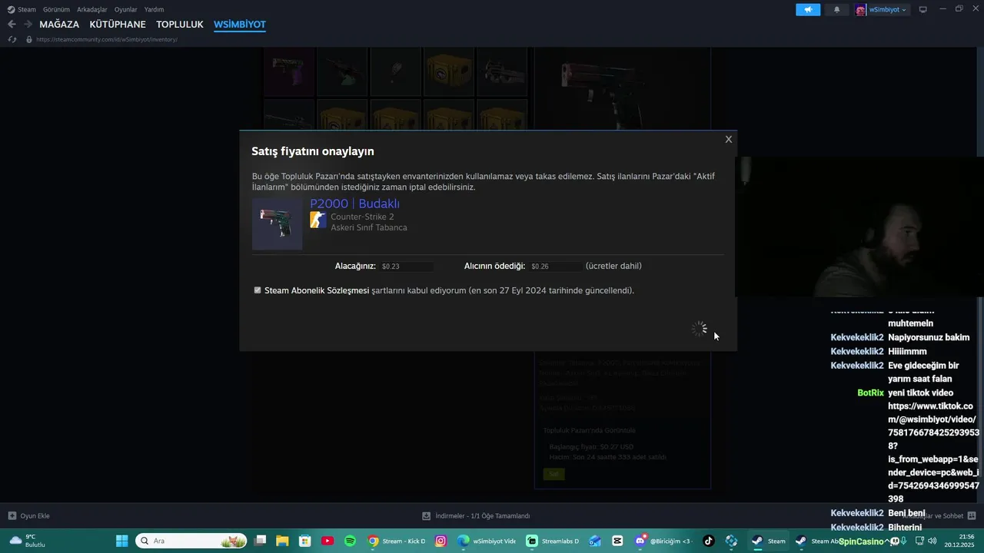The height and width of the screenshot is (553, 984).
Task: Open the blue swirl app next to TikTok
Action: point(731,541)
